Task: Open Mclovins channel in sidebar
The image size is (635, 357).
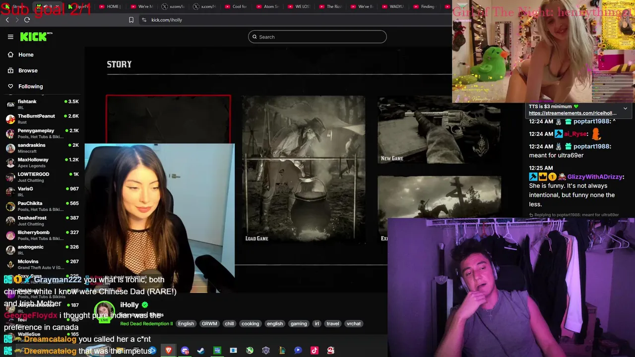Action: click(x=42, y=264)
